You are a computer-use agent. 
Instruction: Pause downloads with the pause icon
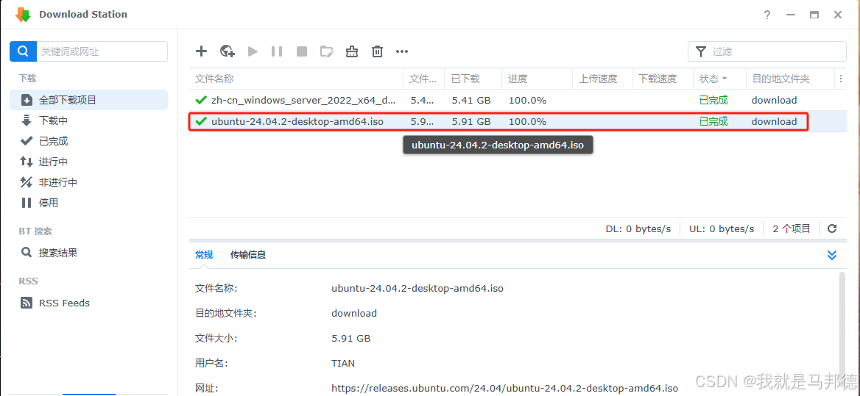277,51
